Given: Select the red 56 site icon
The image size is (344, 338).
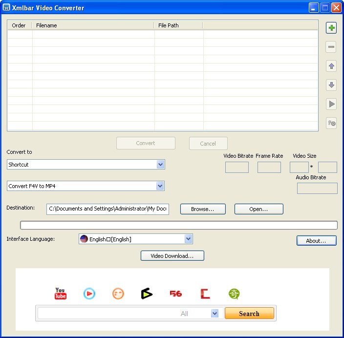Looking at the screenshot, I should tap(175, 294).
